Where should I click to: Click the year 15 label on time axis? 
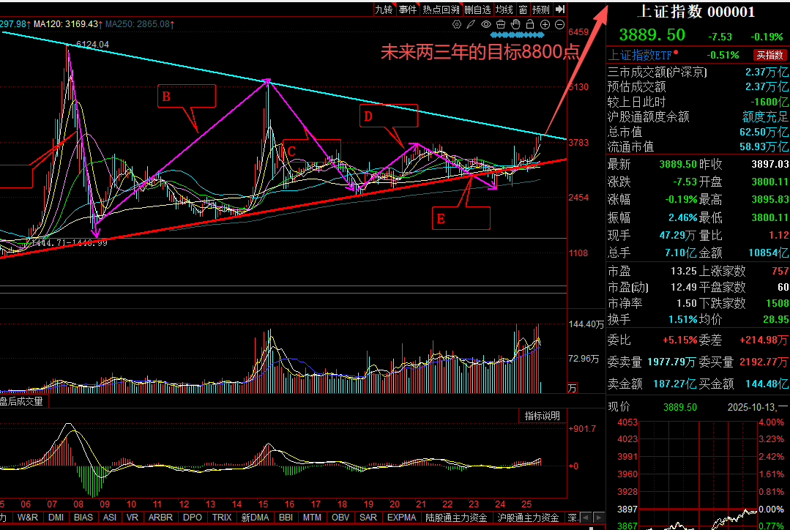coord(263,504)
